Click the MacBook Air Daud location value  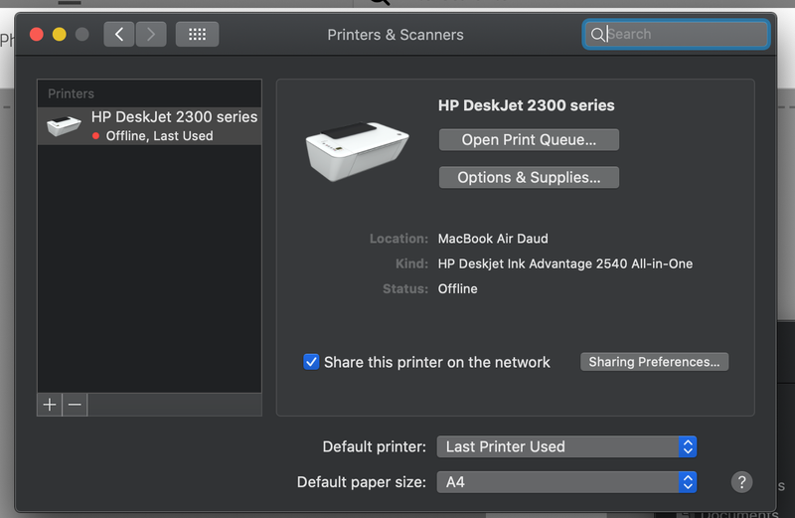pyautogui.click(x=493, y=239)
